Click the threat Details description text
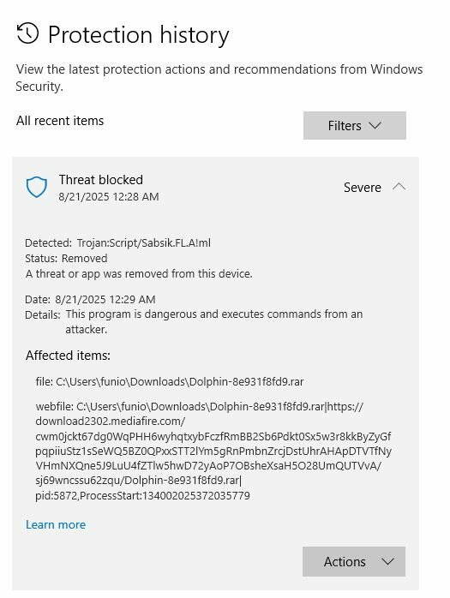 click(x=213, y=321)
